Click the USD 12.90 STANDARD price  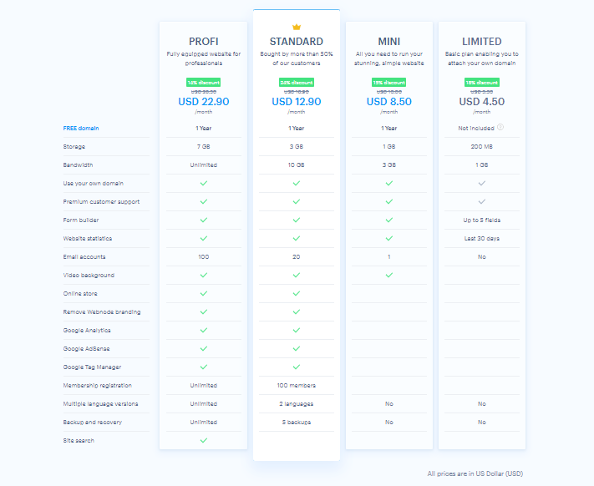click(296, 102)
